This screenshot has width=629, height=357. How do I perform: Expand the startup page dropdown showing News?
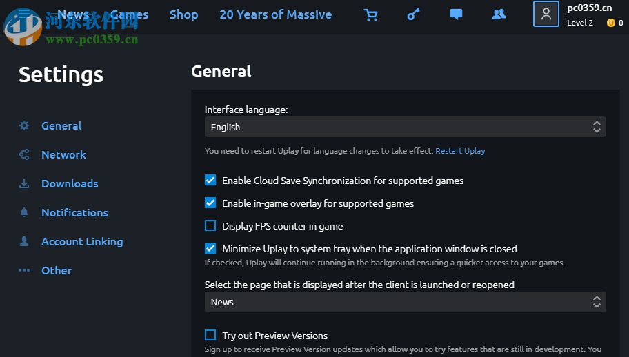click(405, 302)
